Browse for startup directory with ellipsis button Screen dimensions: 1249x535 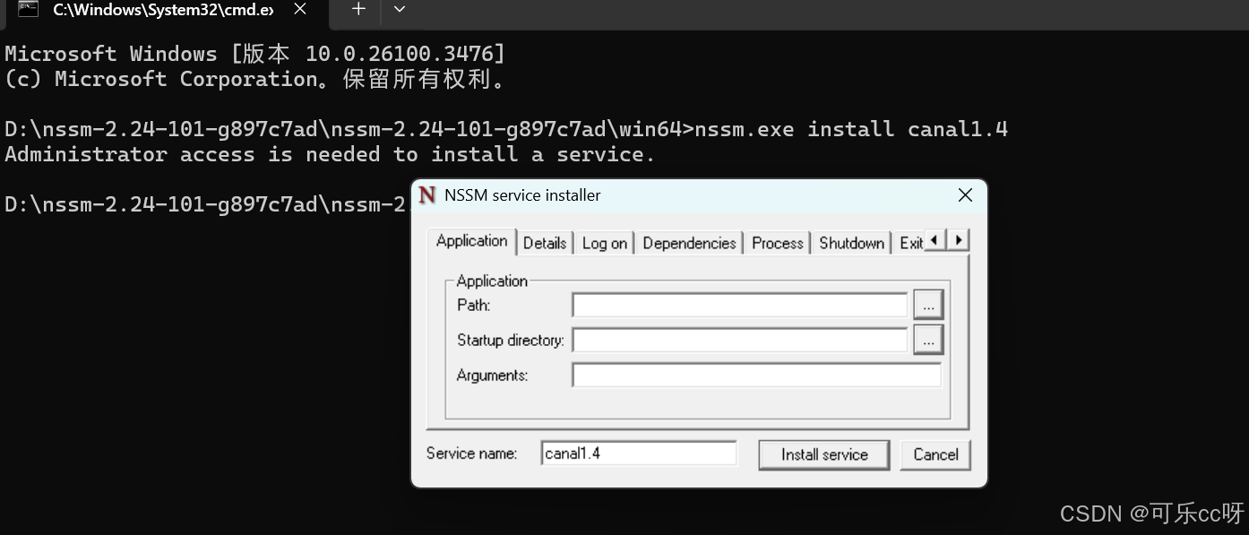pos(928,340)
